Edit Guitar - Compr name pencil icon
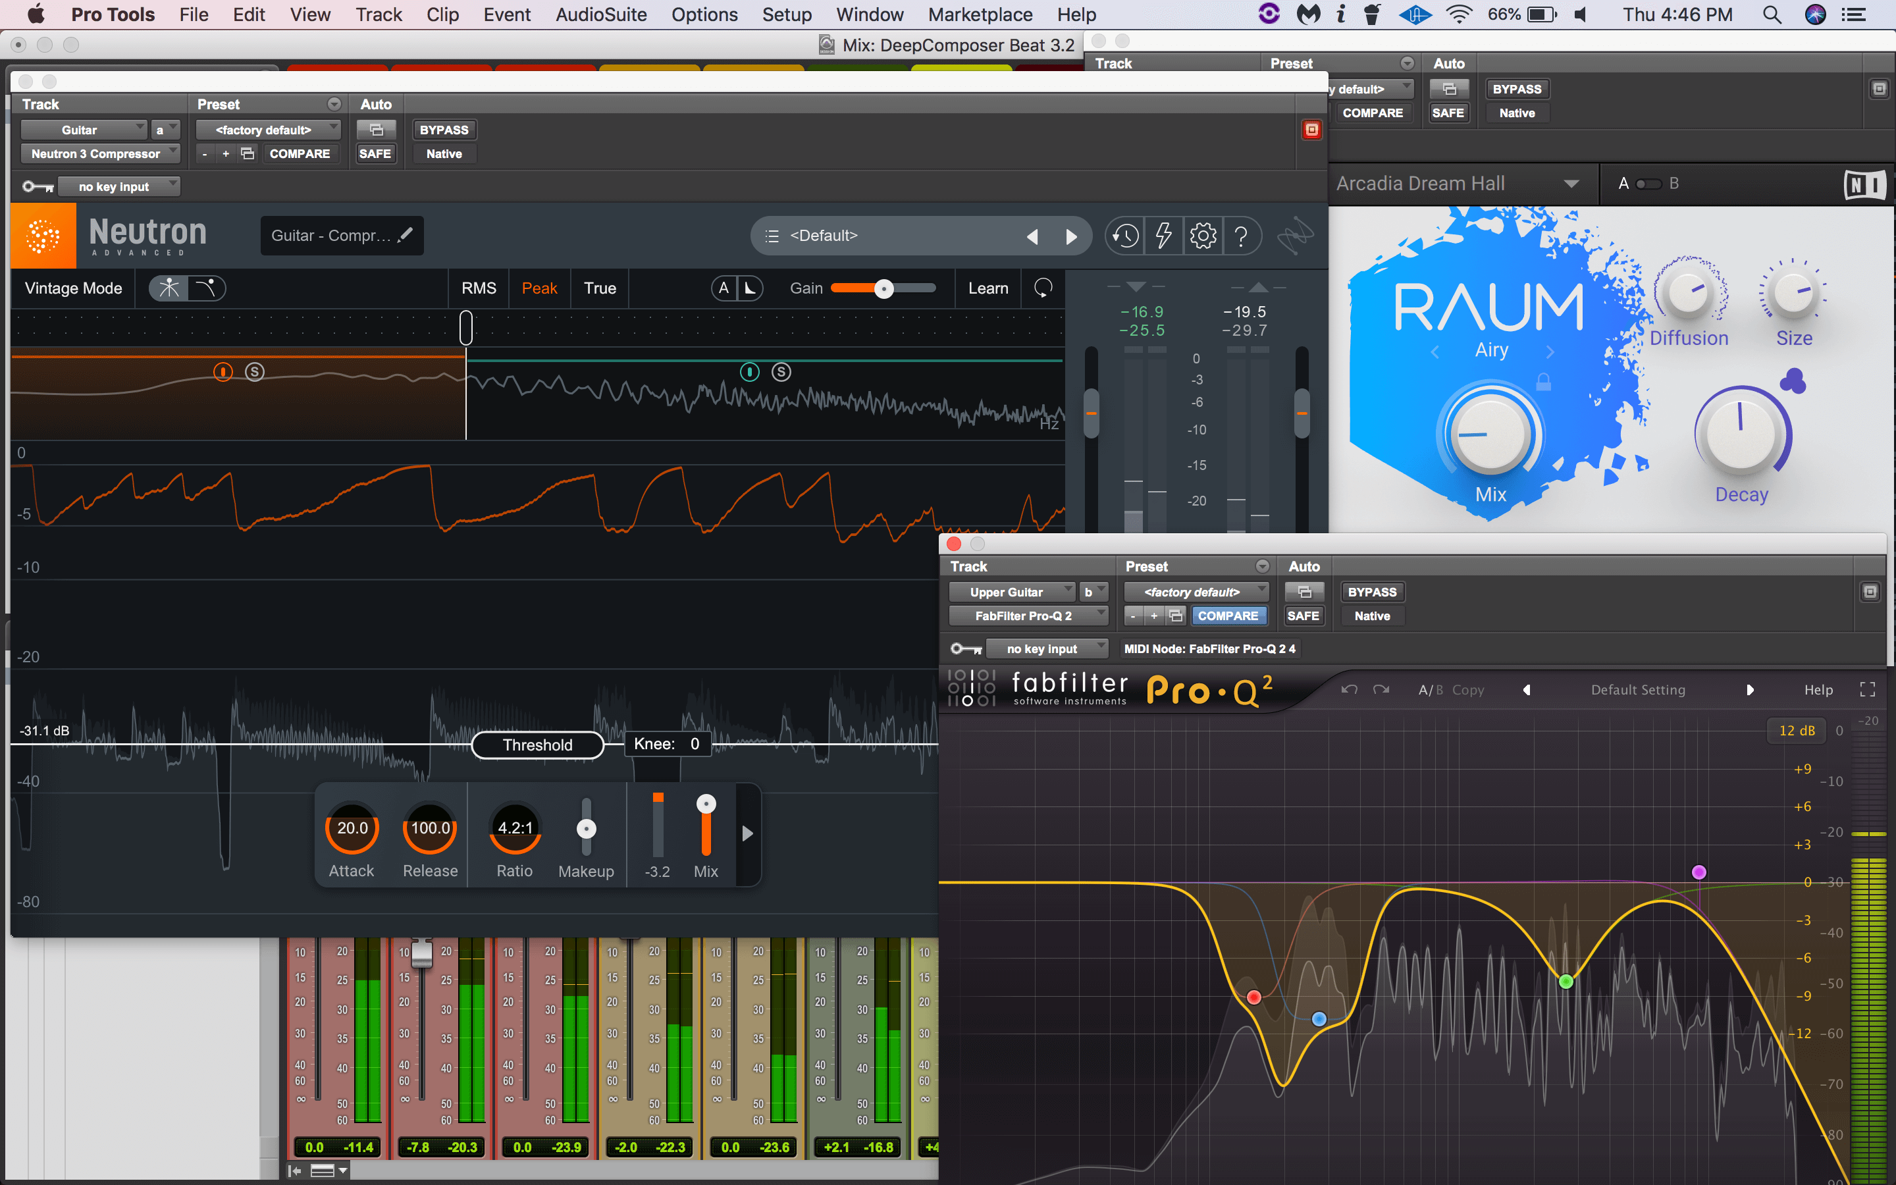 (405, 235)
